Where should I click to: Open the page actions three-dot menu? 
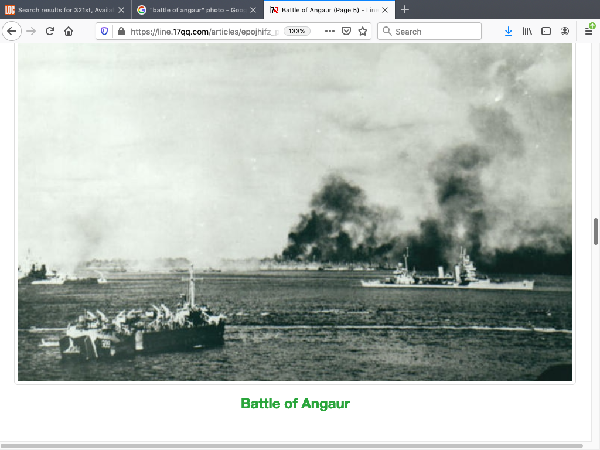(x=330, y=32)
